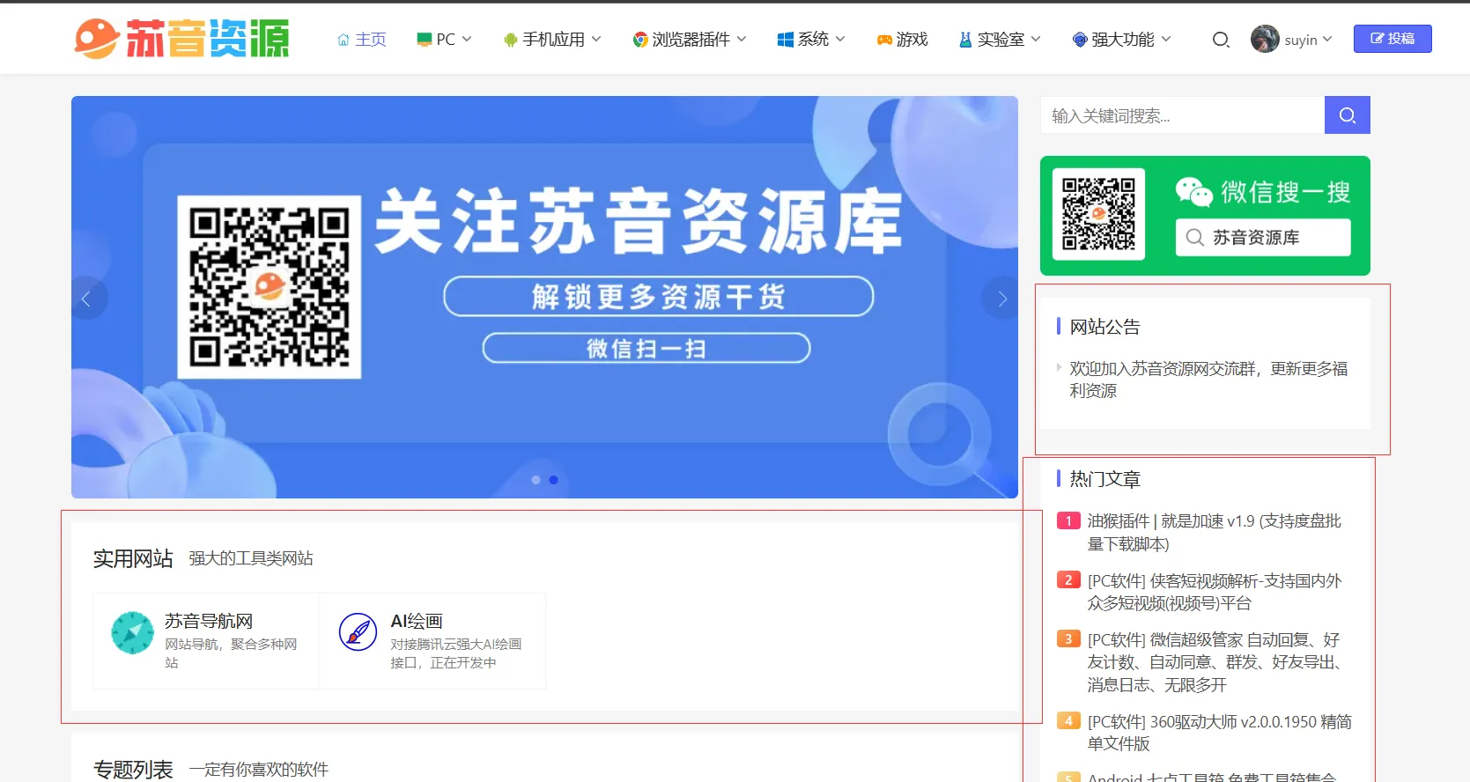This screenshot has width=1470, height=782.
Task: Click the rank 3 badge in 热门文章
Action: [x=1068, y=638]
